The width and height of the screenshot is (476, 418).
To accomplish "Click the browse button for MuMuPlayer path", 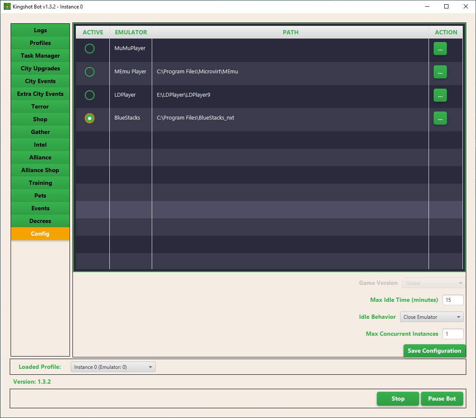I will click(x=440, y=49).
